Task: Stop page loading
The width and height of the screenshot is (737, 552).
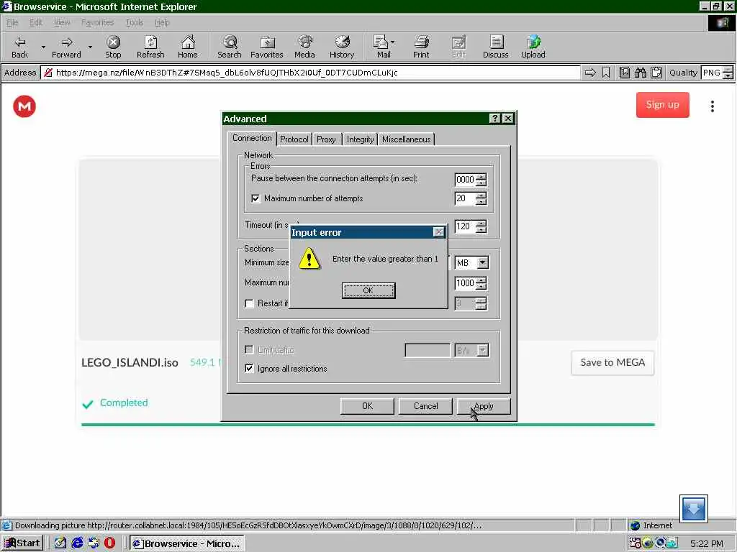Action: 113,47
